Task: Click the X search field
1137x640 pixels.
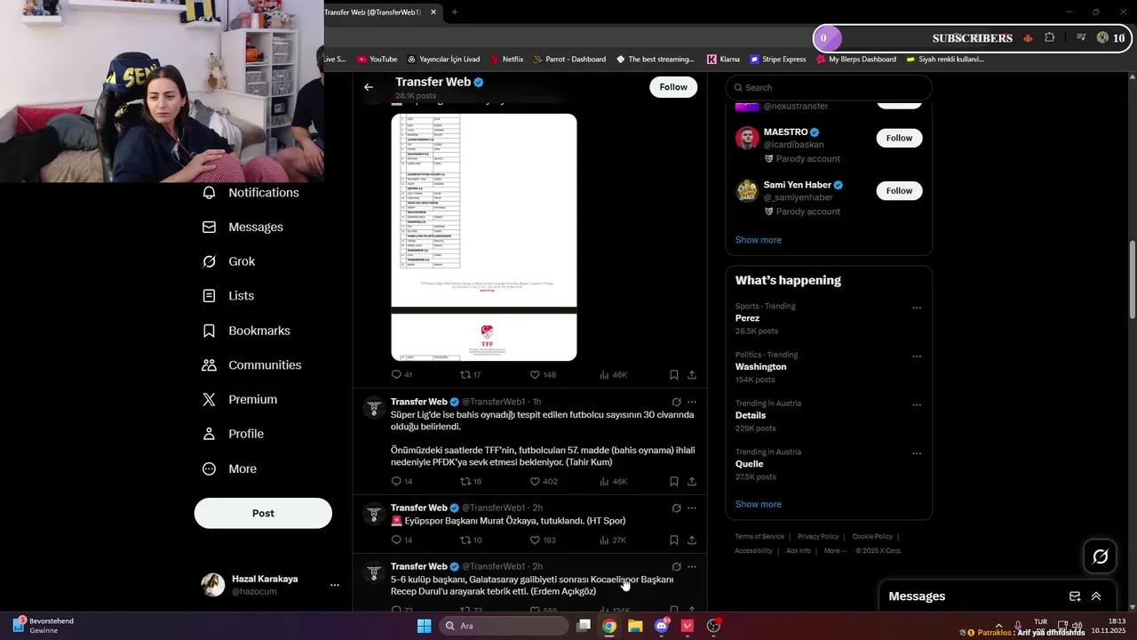Action: coord(829,87)
